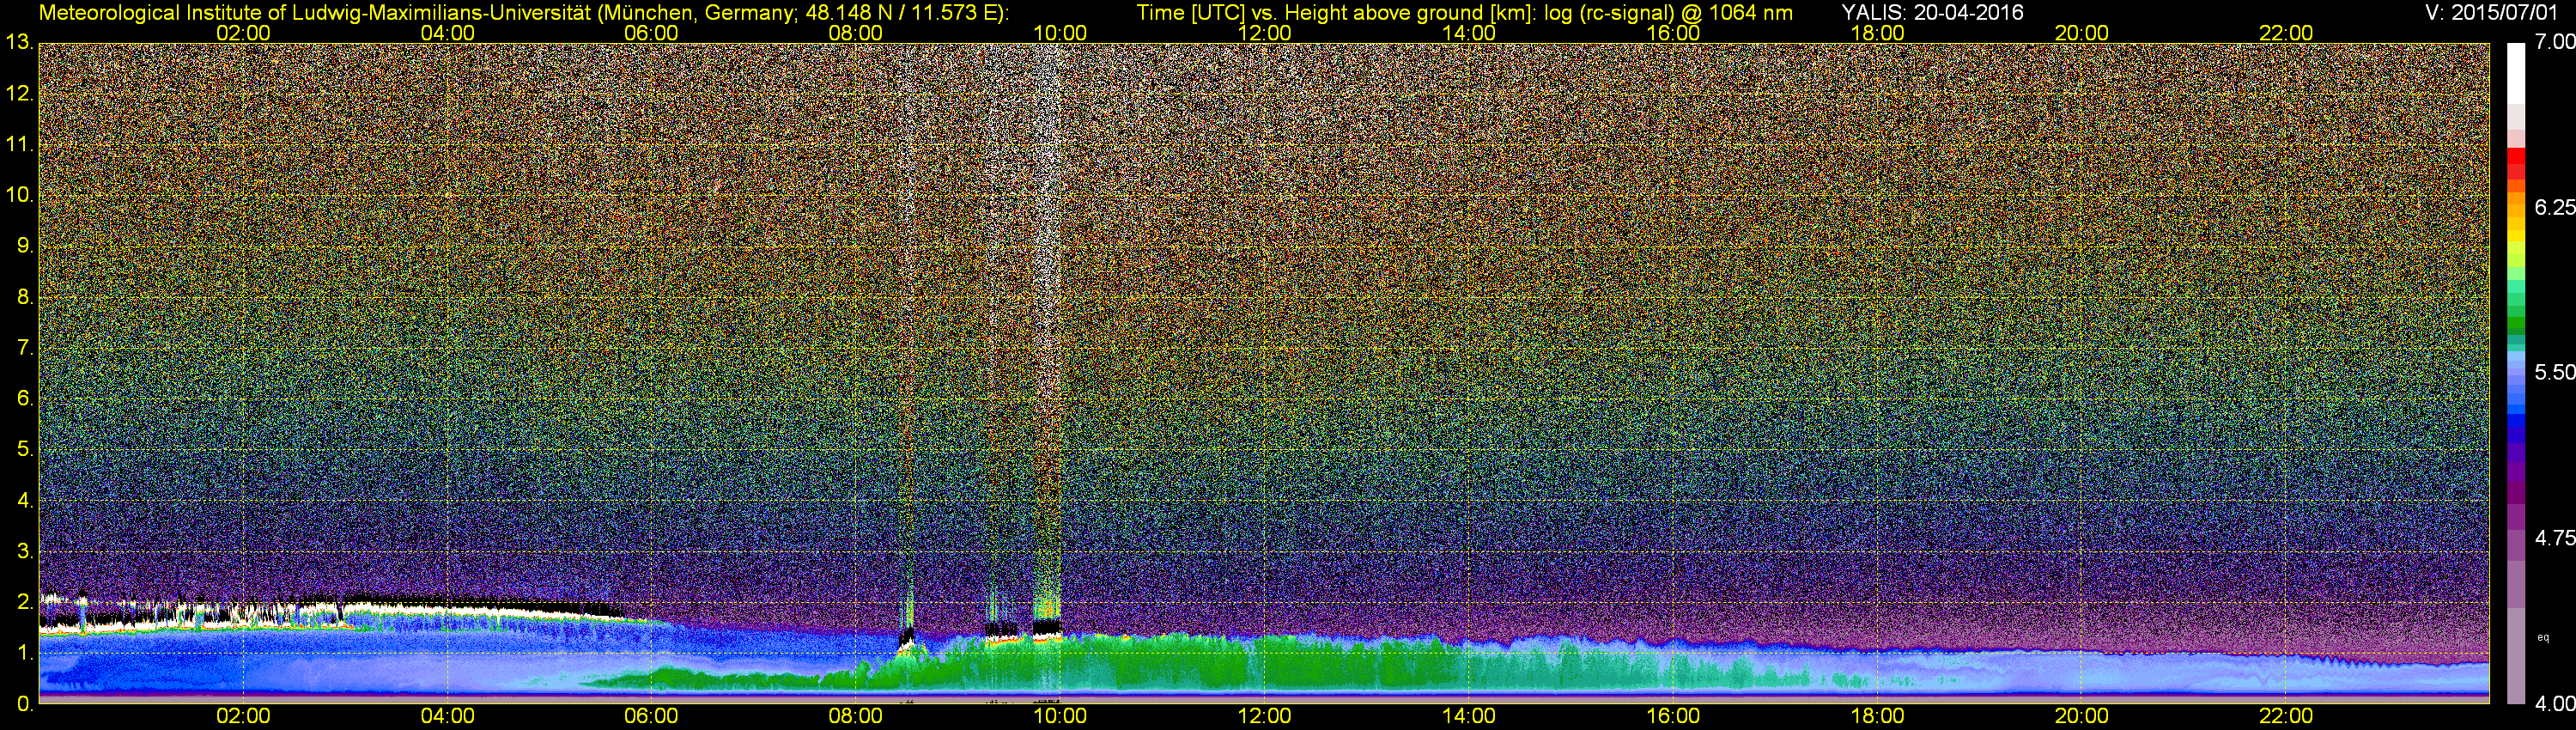Click the 5 km height axis label
This screenshot has width=2576, height=730.
click(x=25, y=450)
